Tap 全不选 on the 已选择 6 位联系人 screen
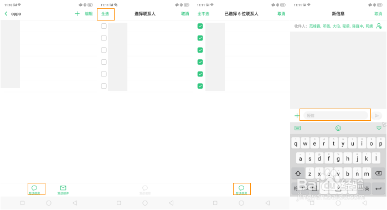387x210 pixels. [203, 14]
